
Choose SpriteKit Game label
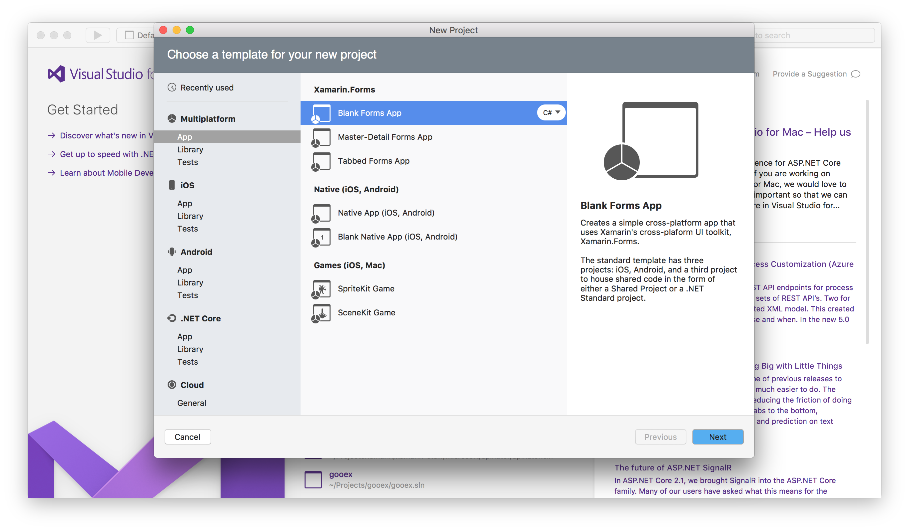[x=366, y=289]
